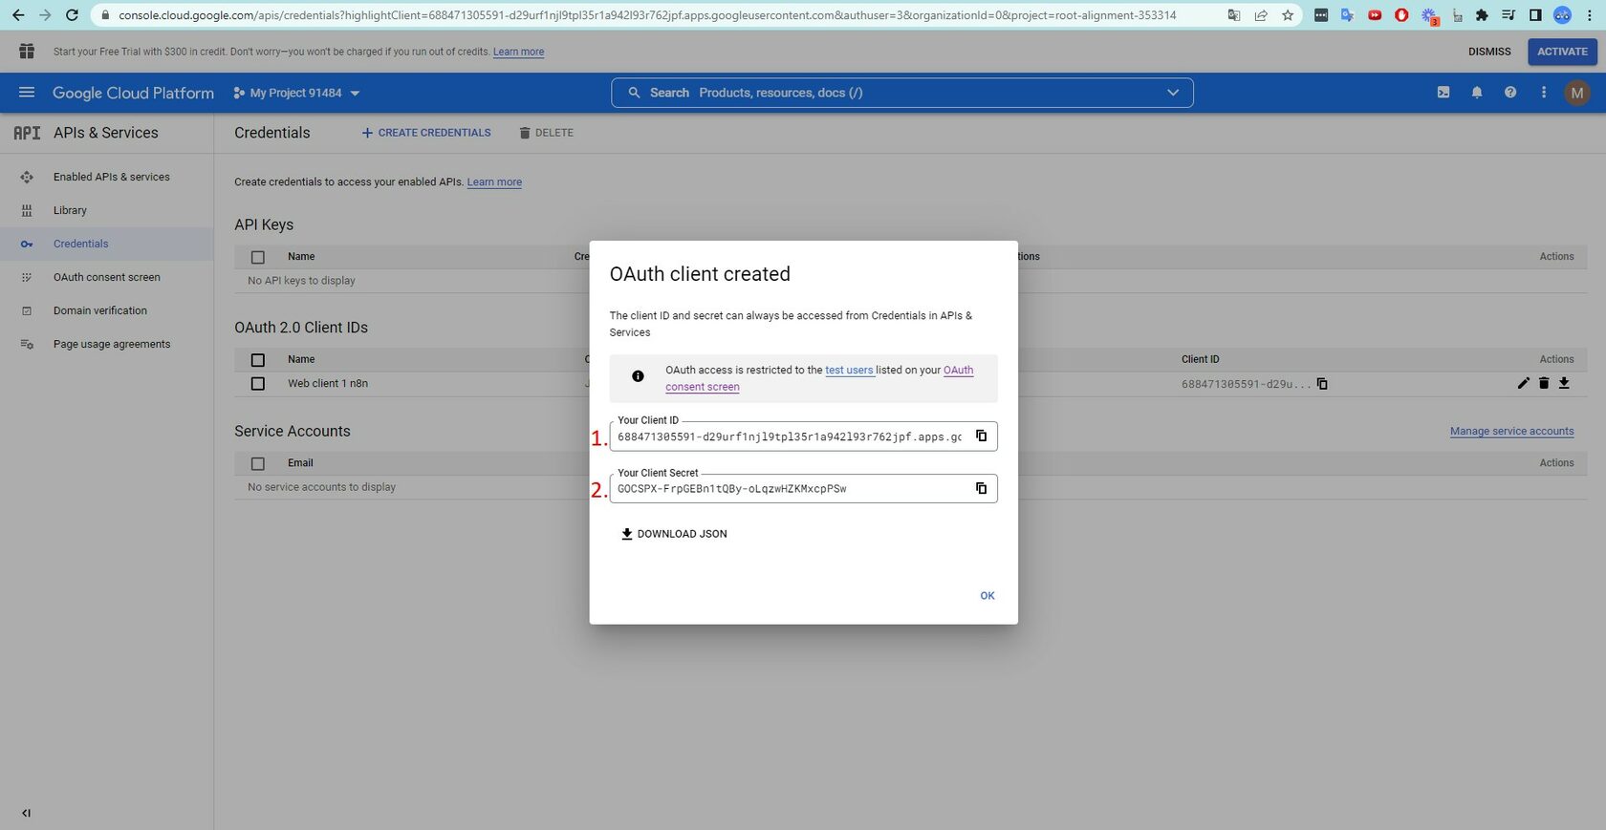Confirm the dialog with OK
The height and width of the screenshot is (830, 1606).
(x=987, y=596)
